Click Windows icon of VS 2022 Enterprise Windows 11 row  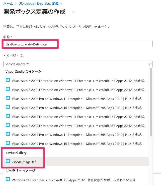[x=8, y=80]
